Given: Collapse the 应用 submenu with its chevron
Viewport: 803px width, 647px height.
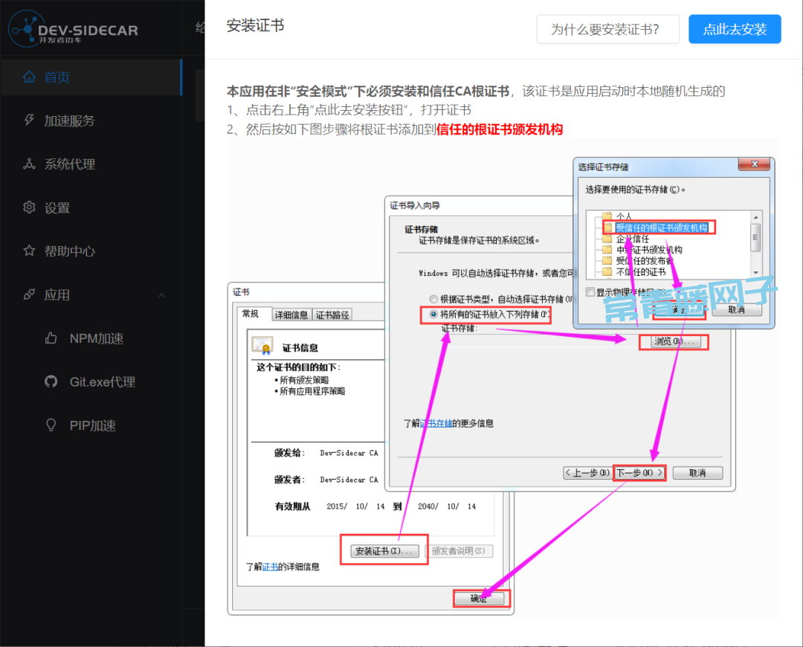Looking at the screenshot, I should (x=162, y=295).
